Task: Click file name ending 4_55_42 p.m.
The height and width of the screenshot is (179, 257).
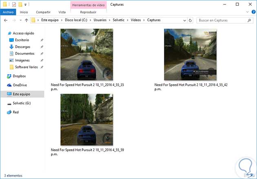Action: (191, 87)
